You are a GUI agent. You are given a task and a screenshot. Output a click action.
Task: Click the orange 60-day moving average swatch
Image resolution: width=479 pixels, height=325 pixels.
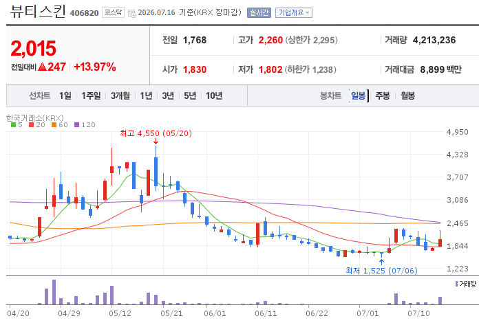click(x=54, y=124)
